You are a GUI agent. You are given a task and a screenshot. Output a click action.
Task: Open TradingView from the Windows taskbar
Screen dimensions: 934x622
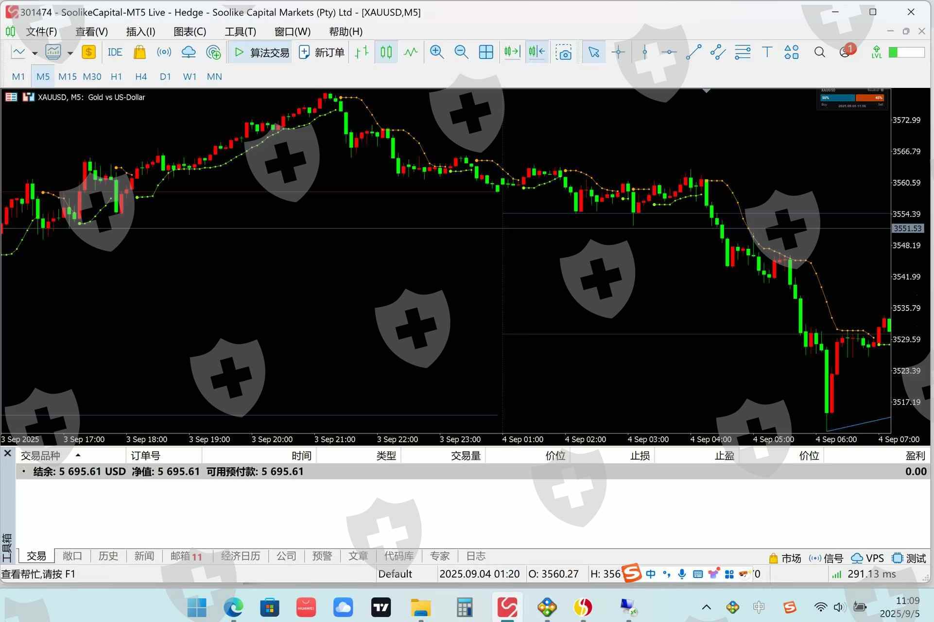pos(381,607)
